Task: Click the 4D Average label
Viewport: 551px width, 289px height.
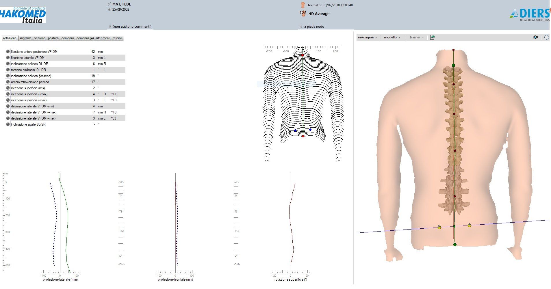Action: point(319,14)
